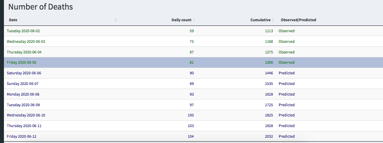The height and width of the screenshot is (143, 383).
Task: Click the Number of Deaths heading
Action: click(x=41, y=7)
